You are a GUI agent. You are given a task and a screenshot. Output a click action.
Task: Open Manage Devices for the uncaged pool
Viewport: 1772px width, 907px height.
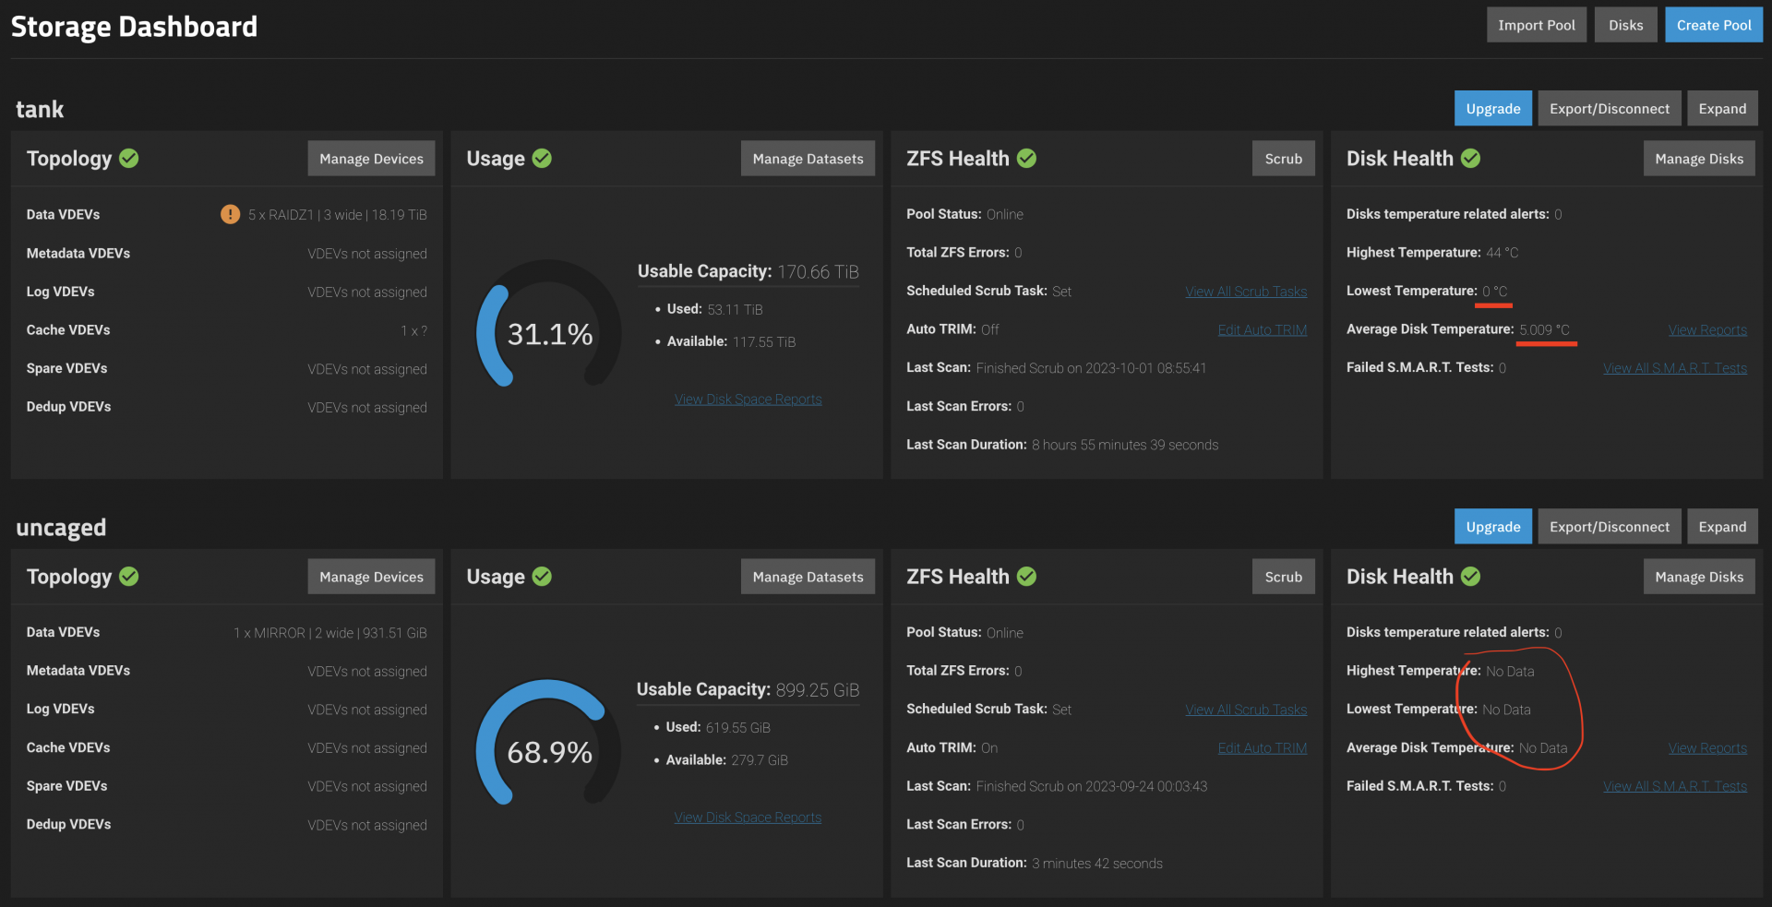pyautogui.click(x=371, y=577)
